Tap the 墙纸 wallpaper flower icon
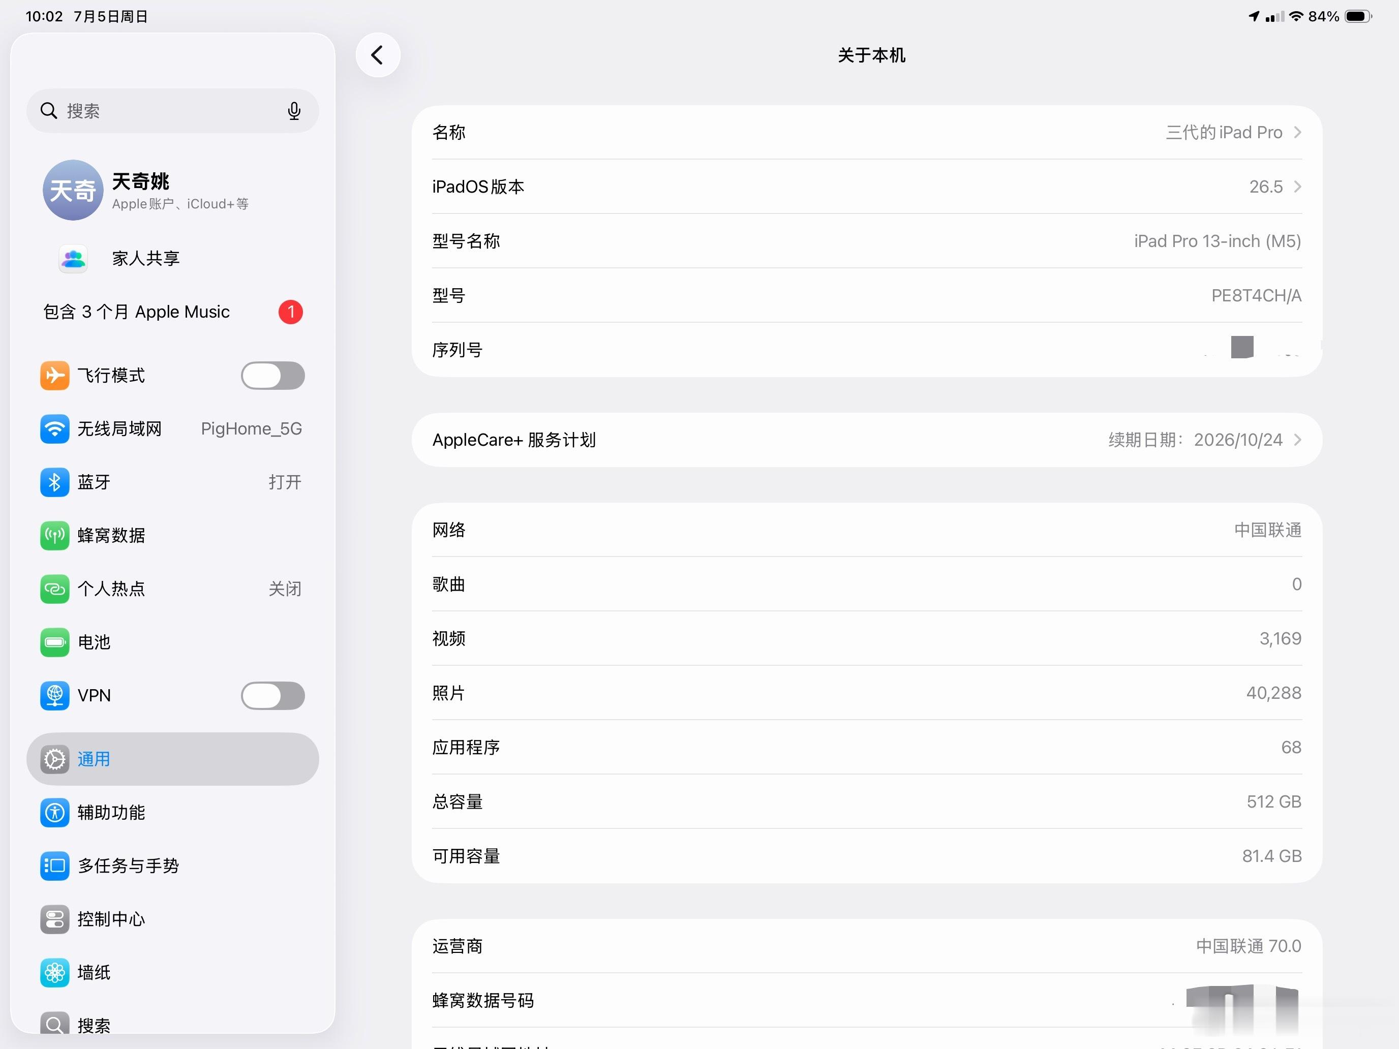This screenshot has height=1049, width=1399. point(55,972)
